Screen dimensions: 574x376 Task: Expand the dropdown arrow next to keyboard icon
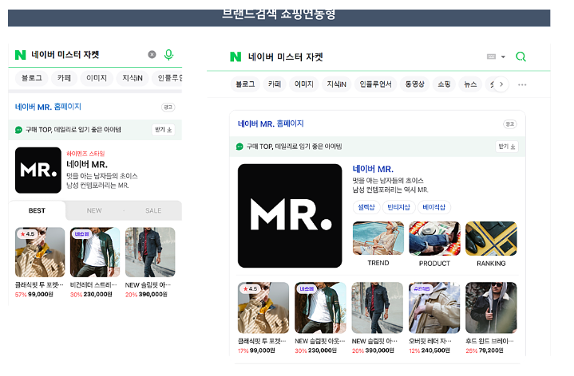[x=504, y=57]
